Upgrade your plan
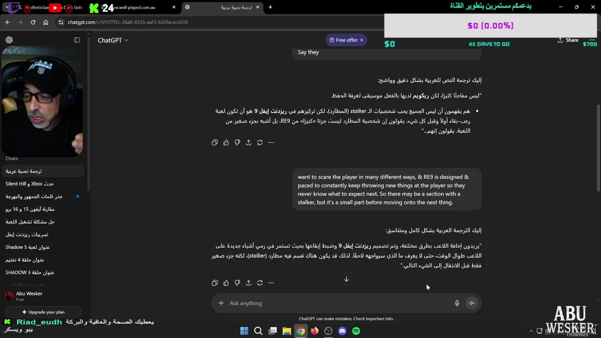The image size is (601, 338). (x=43, y=312)
